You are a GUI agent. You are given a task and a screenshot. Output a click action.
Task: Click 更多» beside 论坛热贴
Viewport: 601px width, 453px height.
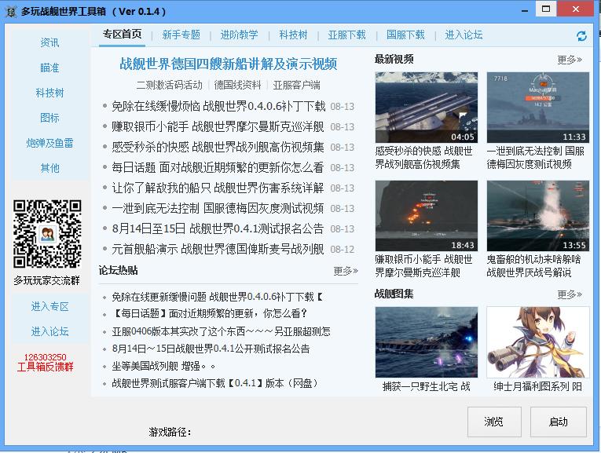tap(346, 271)
